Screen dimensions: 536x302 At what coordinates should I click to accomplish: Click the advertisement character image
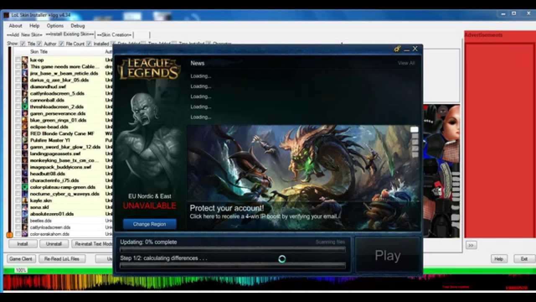pyautogui.click(x=441, y=171)
